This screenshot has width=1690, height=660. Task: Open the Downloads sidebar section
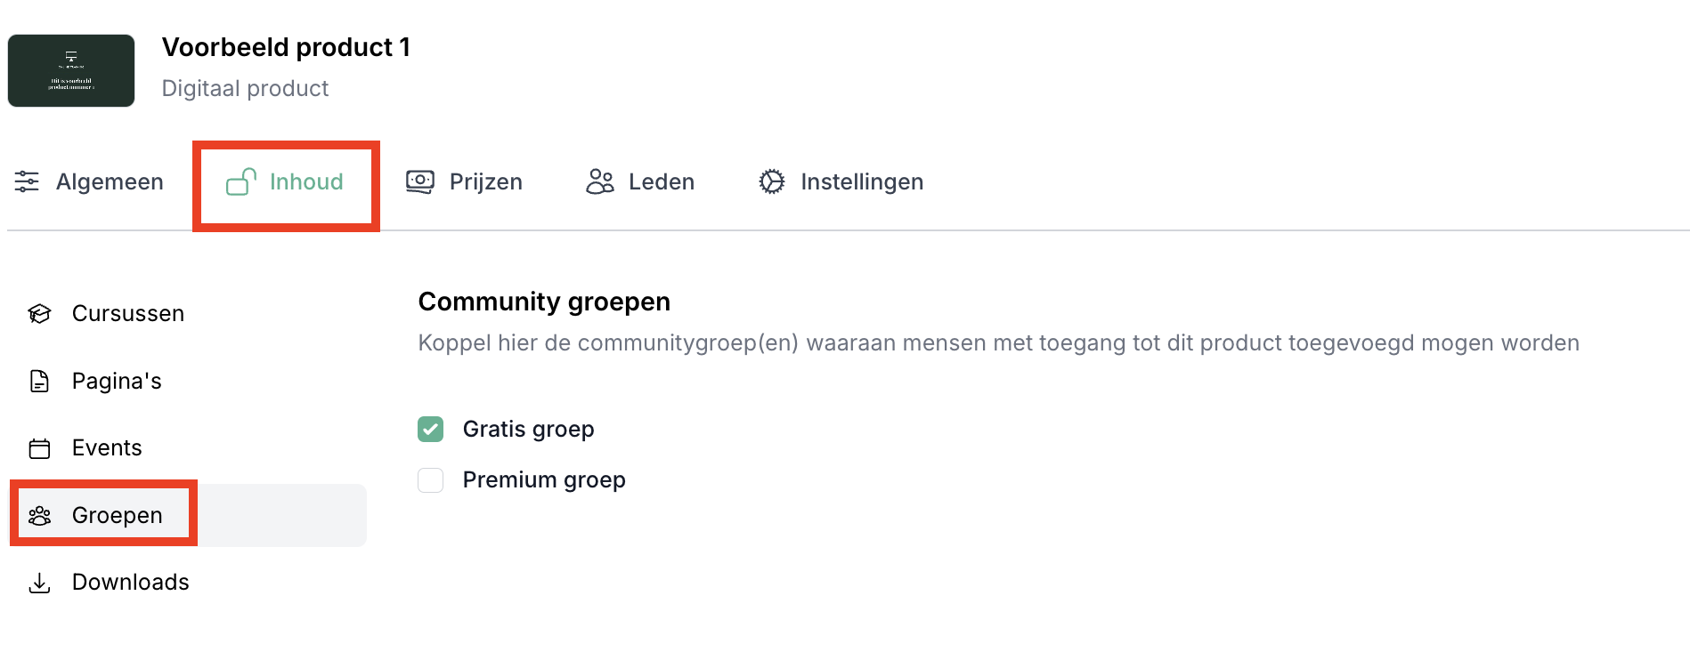130,583
